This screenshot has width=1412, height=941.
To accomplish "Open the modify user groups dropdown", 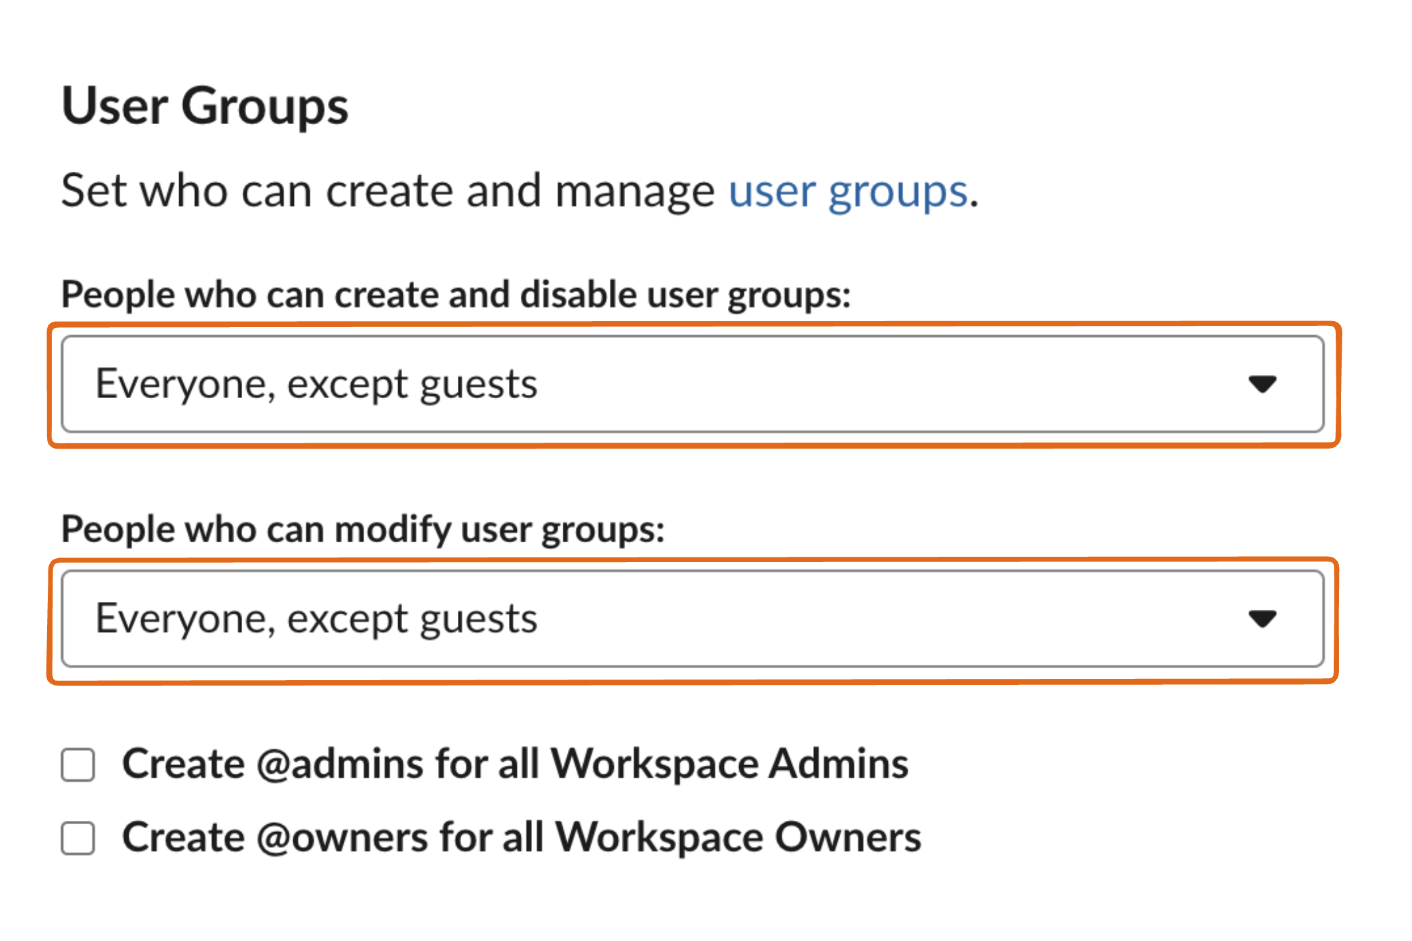I will [692, 619].
